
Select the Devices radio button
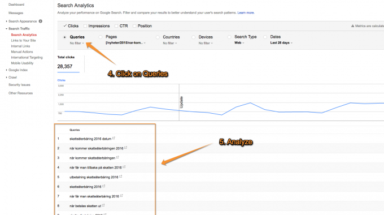click(194, 37)
